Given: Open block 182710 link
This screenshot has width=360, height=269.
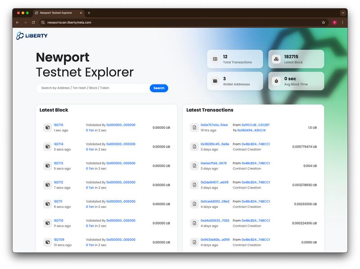Looking at the screenshot, I should click(58, 220).
